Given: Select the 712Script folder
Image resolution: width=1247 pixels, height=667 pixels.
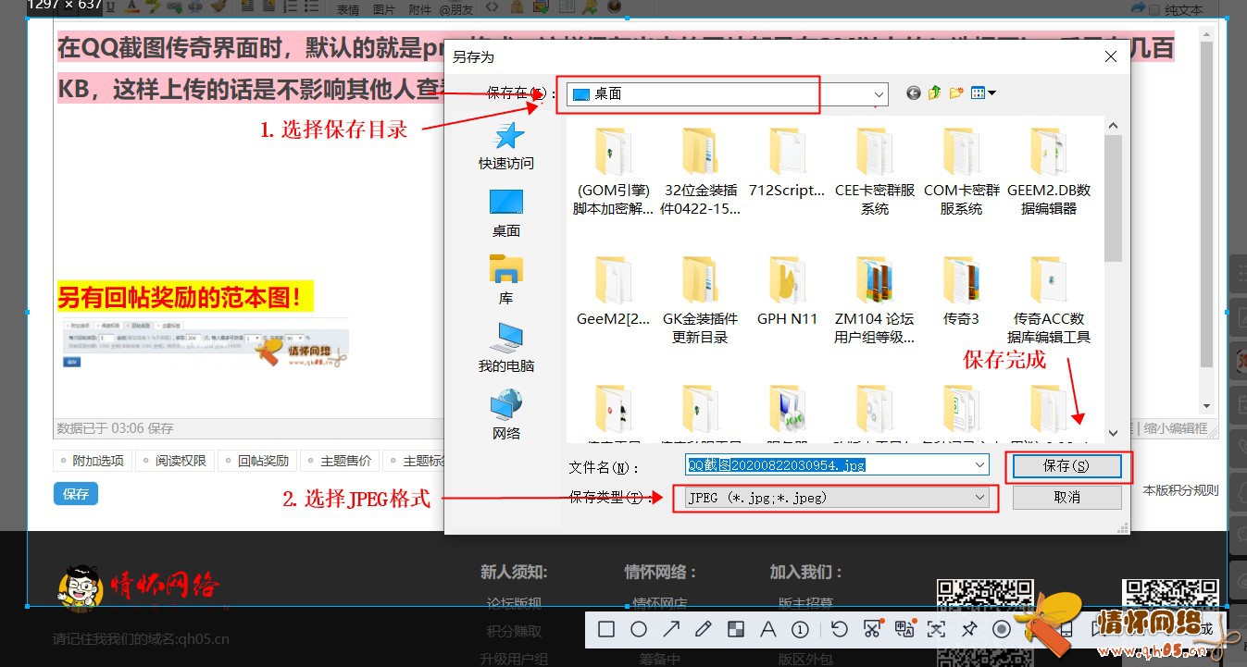Looking at the screenshot, I should 787,164.
